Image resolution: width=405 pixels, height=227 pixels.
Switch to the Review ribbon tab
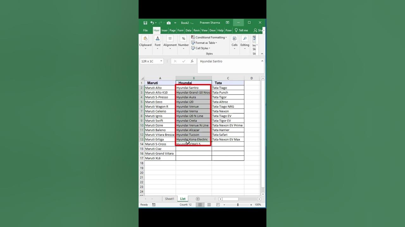click(x=196, y=30)
